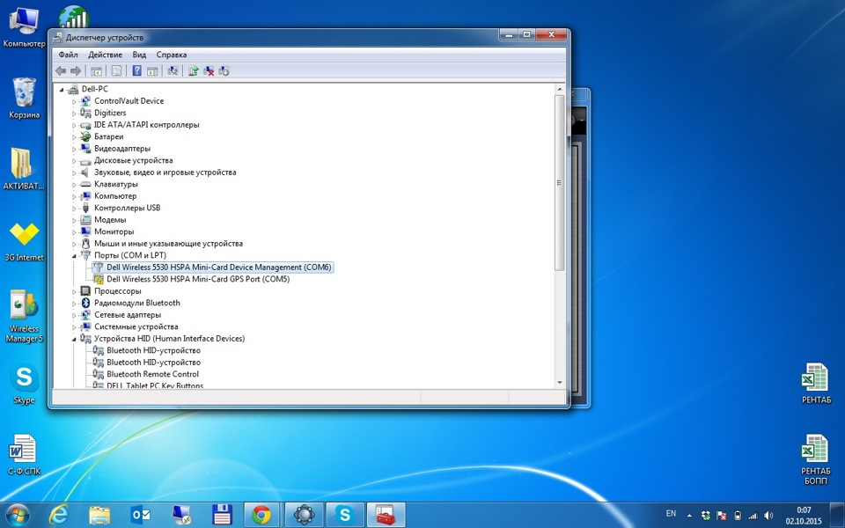Open the Действие menu
845x528 pixels.
(x=105, y=55)
